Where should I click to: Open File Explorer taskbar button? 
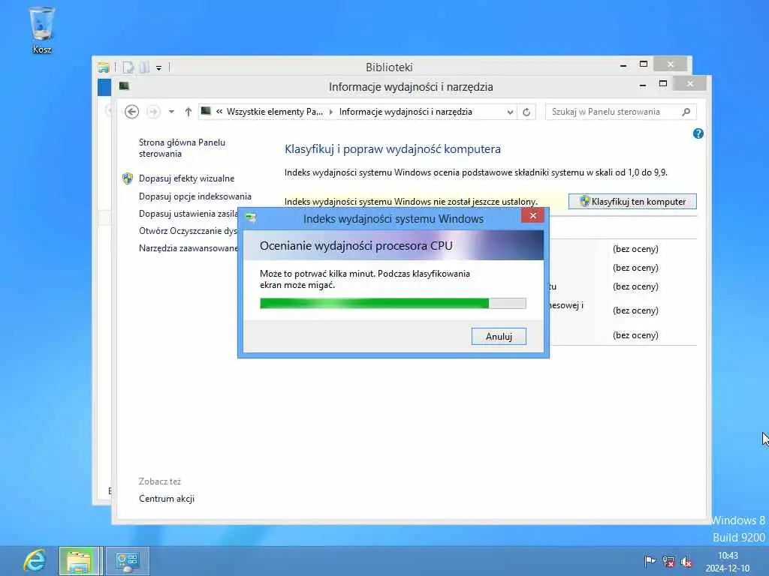80,561
